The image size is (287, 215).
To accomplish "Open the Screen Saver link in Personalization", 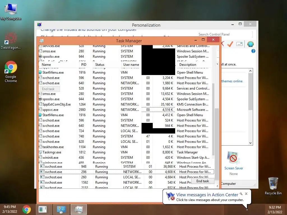I will click(234, 168).
